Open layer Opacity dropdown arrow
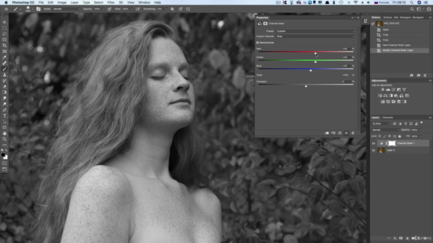The image size is (433, 243). tap(421, 130)
